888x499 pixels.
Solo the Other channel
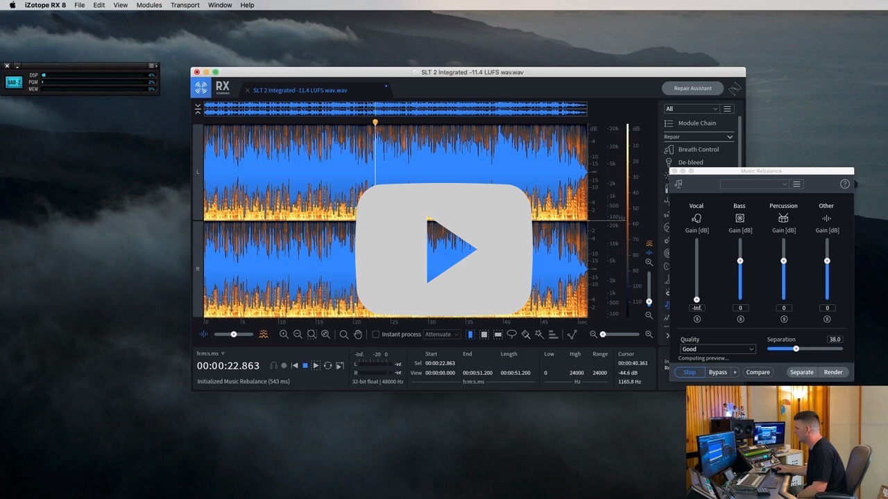click(x=827, y=319)
